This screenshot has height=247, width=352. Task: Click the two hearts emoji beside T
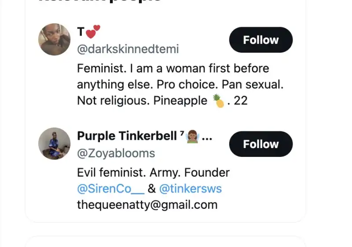click(93, 32)
